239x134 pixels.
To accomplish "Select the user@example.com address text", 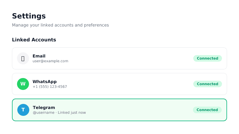I will (x=50, y=61).
